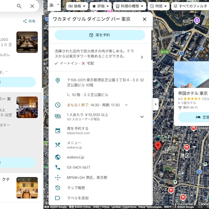Click phone number 03-5401-5677
209x209 pixels.
pyautogui.click(x=78, y=167)
